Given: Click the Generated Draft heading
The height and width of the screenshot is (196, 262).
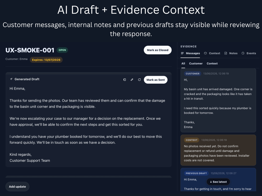Looking at the screenshot, I should click(27, 79).
